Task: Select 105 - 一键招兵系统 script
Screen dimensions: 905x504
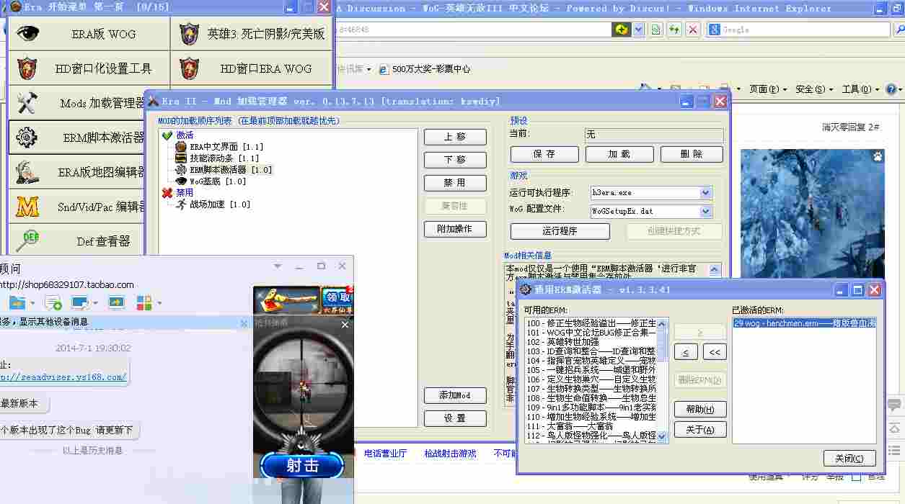Action: (591, 370)
